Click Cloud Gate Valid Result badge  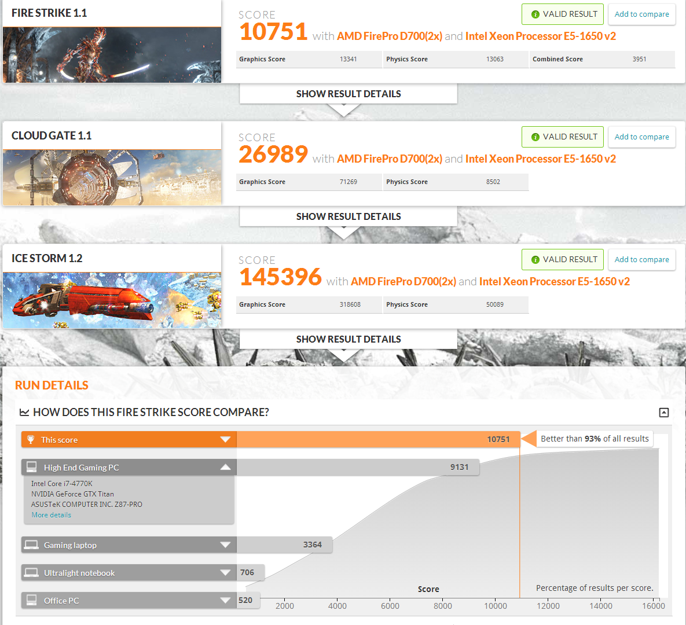pos(563,137)
